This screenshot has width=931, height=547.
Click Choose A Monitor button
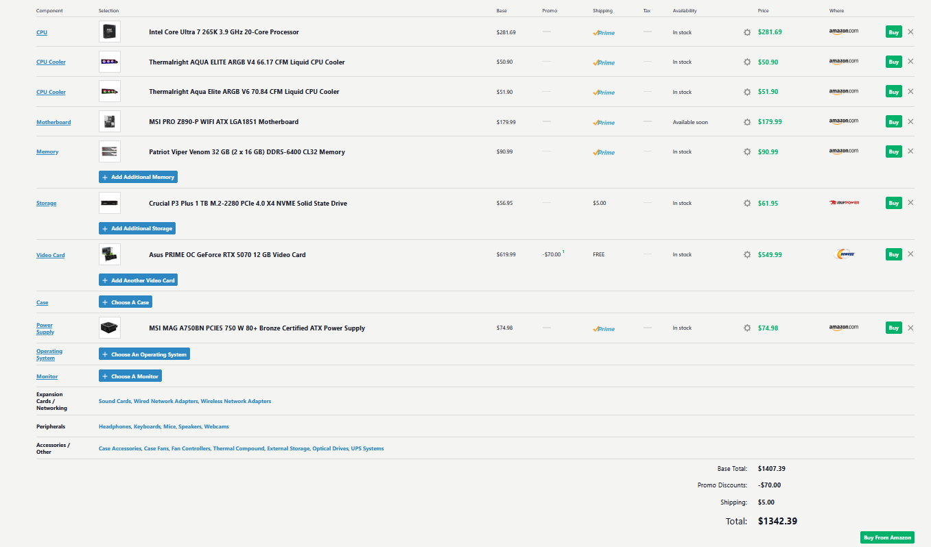130,376
